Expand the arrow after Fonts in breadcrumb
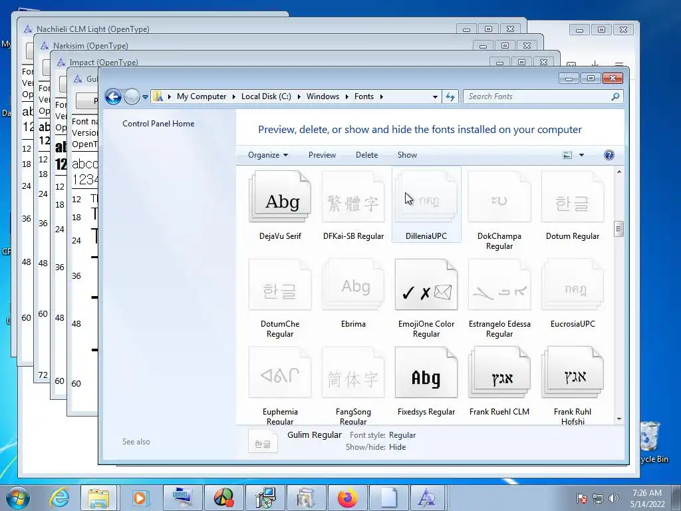 click(x=381, y=96)
